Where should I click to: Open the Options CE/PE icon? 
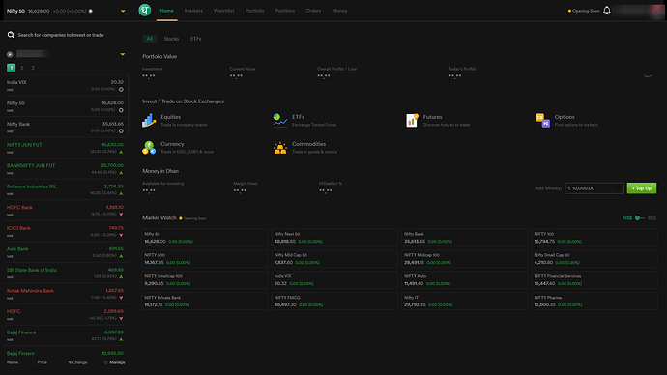tap(543, 120)
